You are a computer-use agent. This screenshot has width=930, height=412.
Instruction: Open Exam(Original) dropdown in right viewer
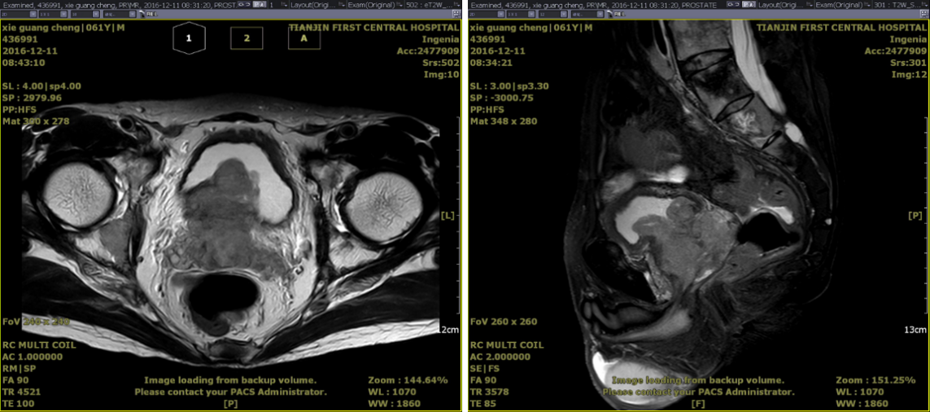pyautogui.click(x=843, y=6)
